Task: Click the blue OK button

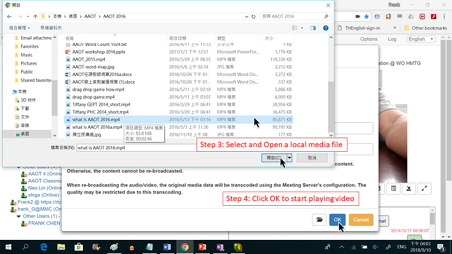Action: click(x=337, y=219)
